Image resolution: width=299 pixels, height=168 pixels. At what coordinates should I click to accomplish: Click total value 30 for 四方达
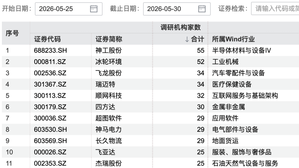click(201, 107)
